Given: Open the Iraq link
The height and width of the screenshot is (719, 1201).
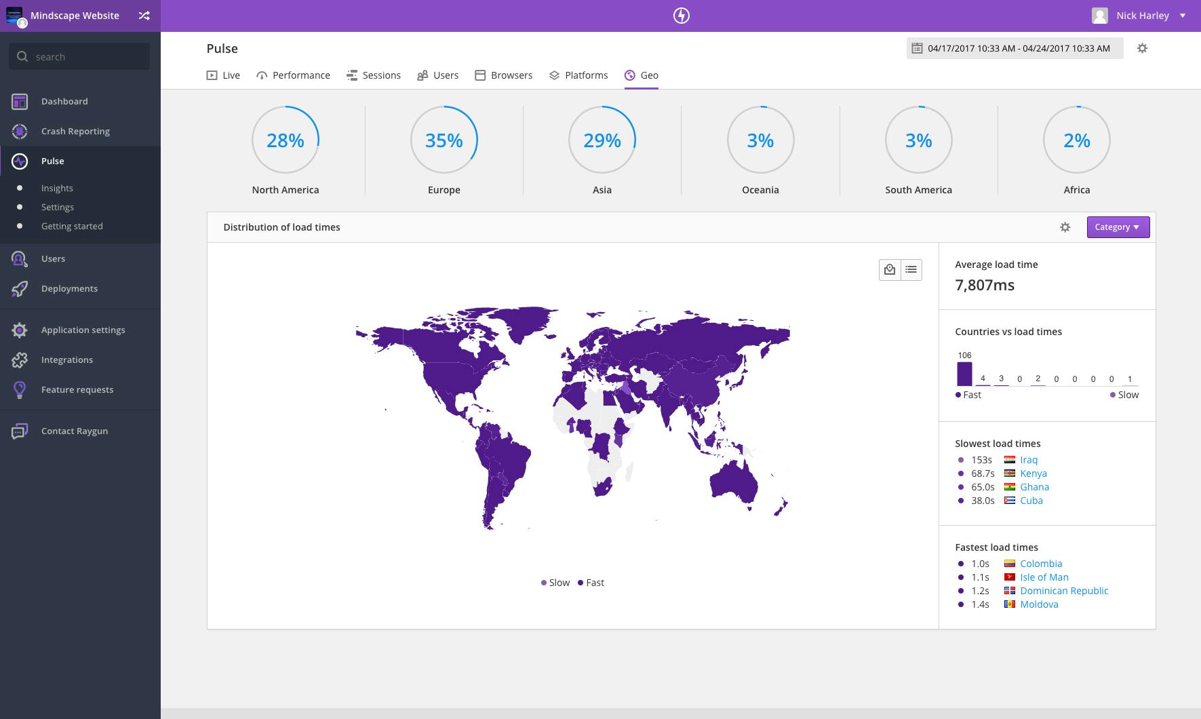Looking at the screenshot, I should pyautogui.click(x=1029, y=460).
